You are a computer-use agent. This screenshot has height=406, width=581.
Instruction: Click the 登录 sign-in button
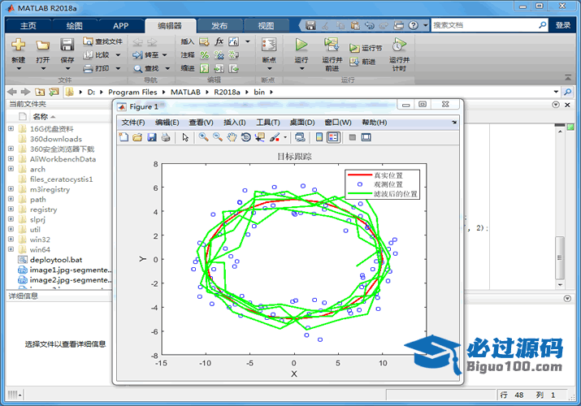(563, 25)
